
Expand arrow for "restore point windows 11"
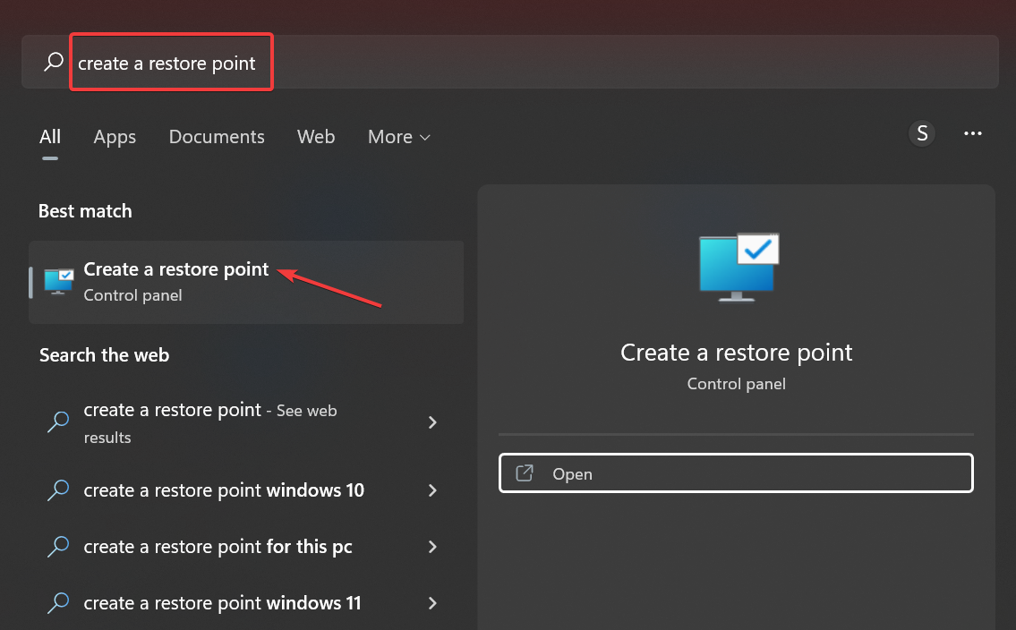[x=433, y=603]
